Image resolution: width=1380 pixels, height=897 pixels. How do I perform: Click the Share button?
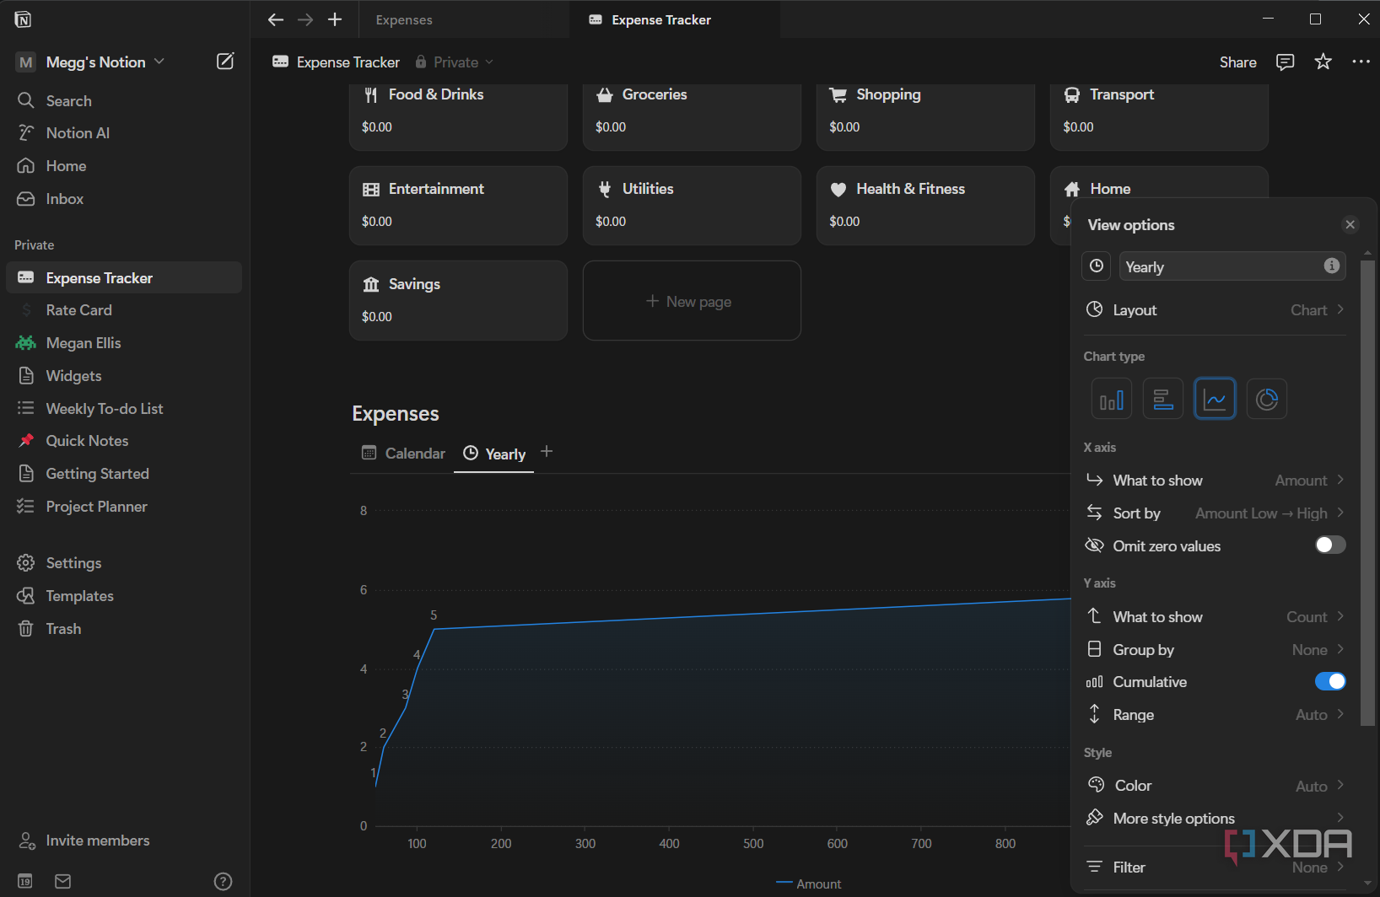1237,62
